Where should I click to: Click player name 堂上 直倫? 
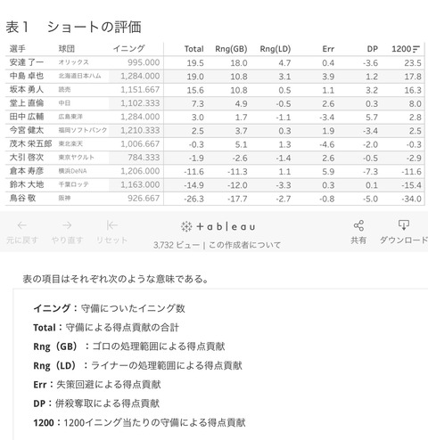coord(27,103)
